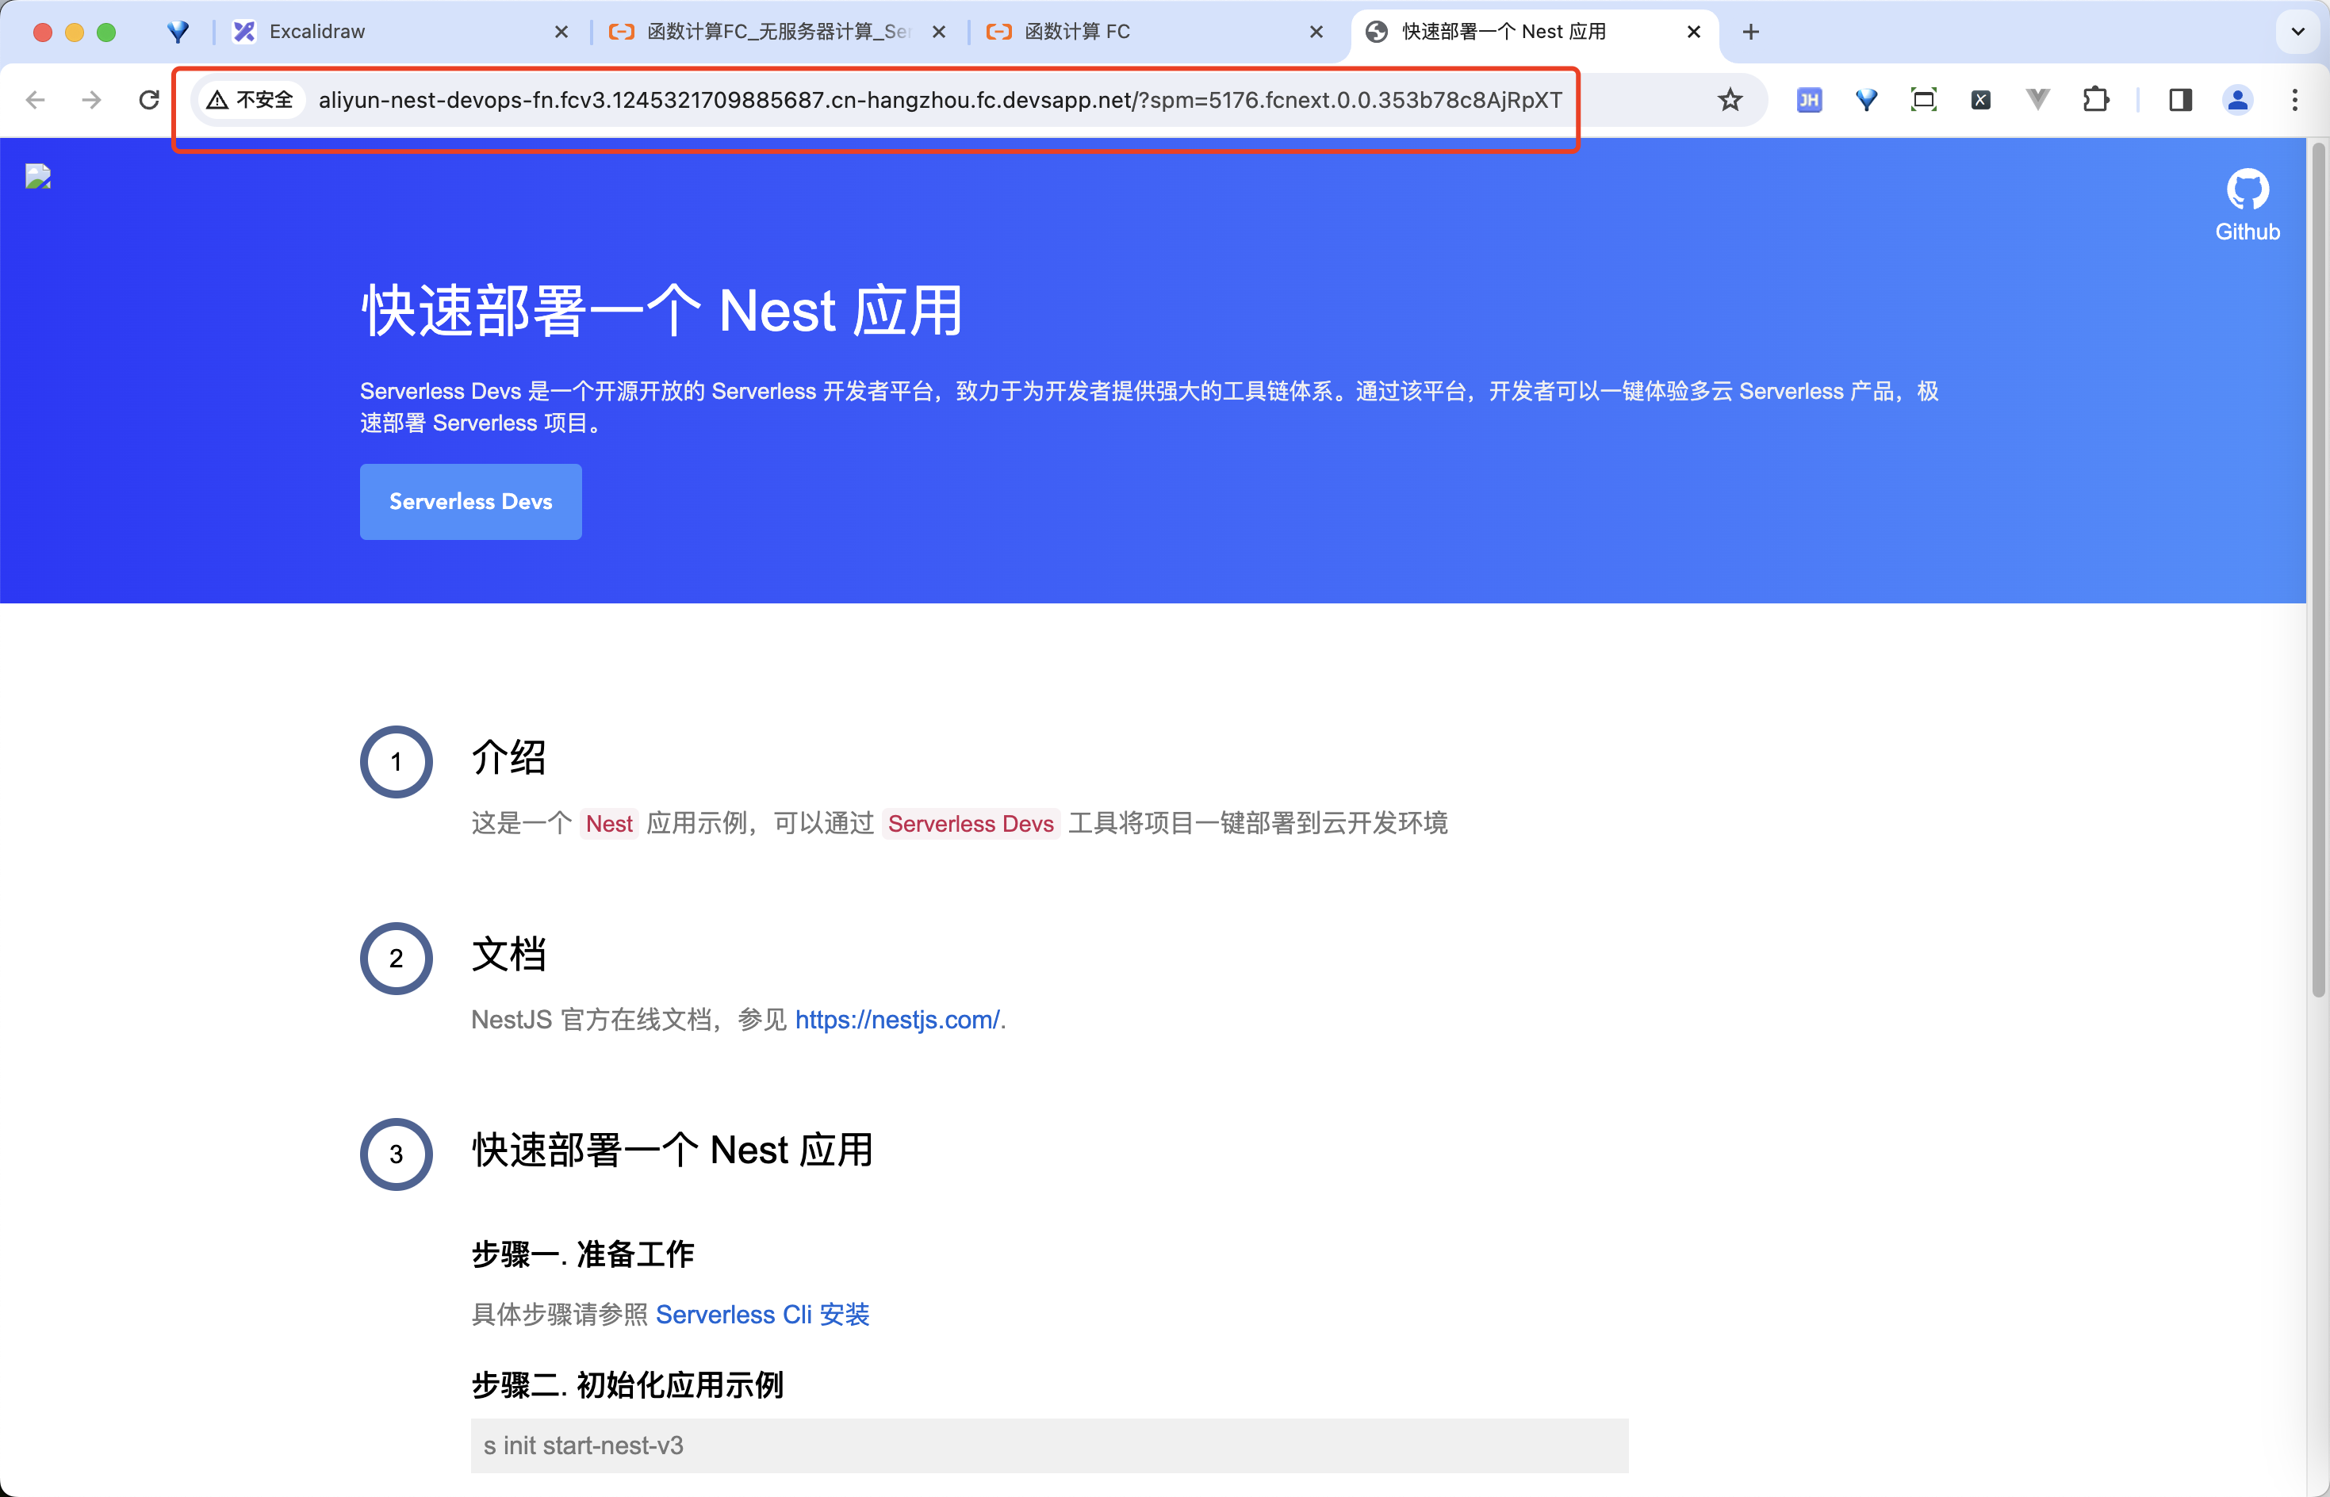This screenshot has width=2330, height=1497.
Task: Open the Chrome three-dot menu
Action: [x=2295, y=100]
